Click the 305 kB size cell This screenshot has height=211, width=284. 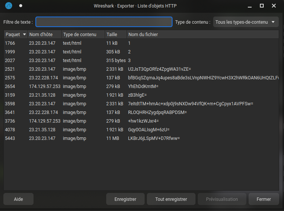113,52
